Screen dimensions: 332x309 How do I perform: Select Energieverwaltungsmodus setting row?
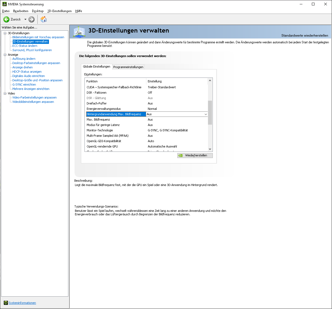147,109
